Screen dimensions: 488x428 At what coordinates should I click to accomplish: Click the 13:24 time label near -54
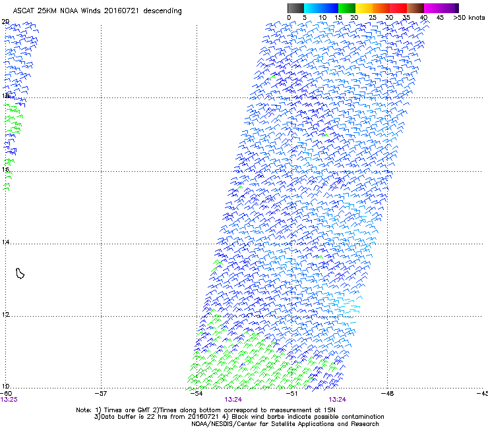click(x=233, y=400)
